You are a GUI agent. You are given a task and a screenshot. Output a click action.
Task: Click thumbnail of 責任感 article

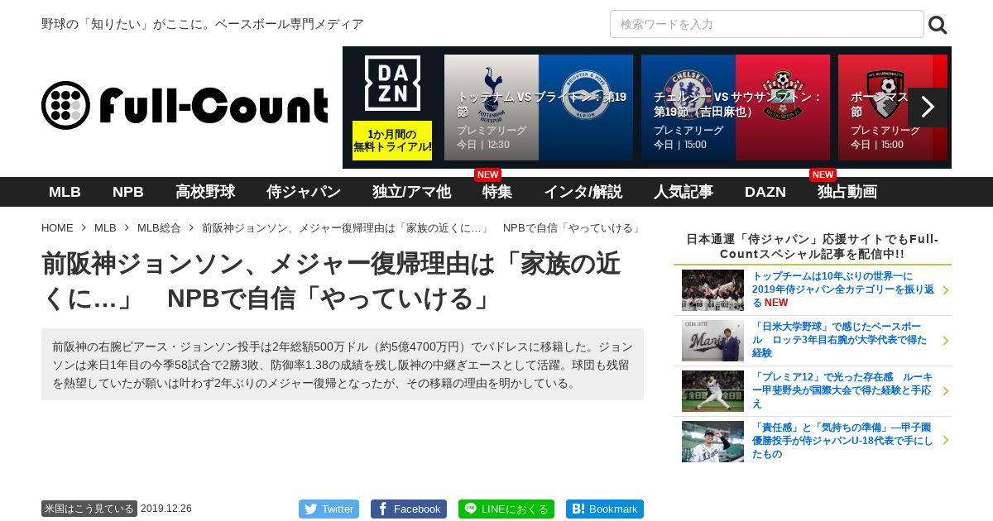point(712,442)
